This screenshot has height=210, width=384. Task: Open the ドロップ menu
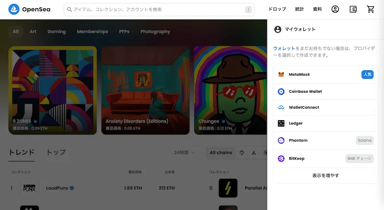[x=277, y=9]
